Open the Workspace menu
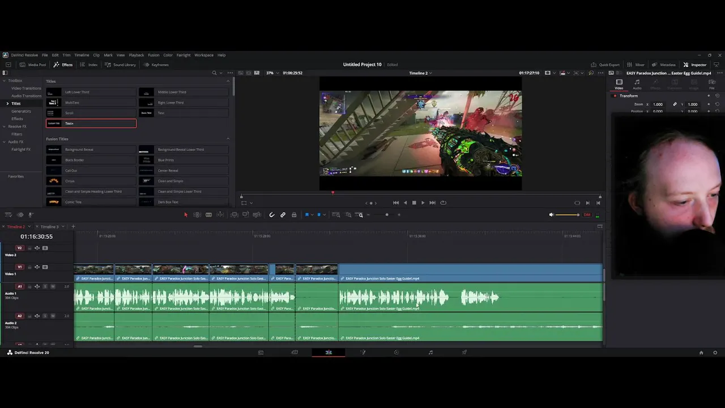This screenshot has width=725, height=408. [x=204, y=55]
